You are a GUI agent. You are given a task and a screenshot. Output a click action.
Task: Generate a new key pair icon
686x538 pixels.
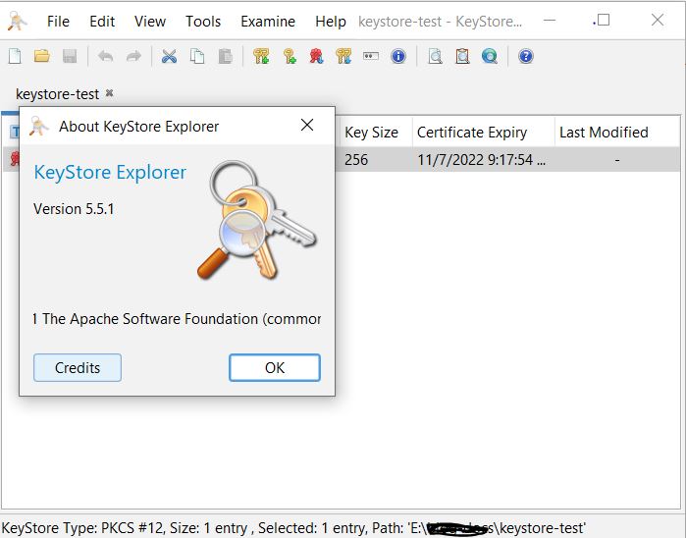(261, 57)
